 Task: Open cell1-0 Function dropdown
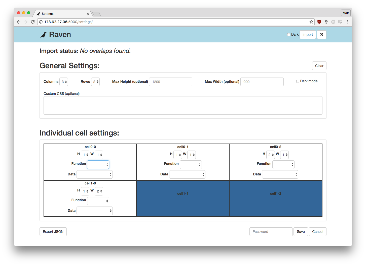[98, 201]
